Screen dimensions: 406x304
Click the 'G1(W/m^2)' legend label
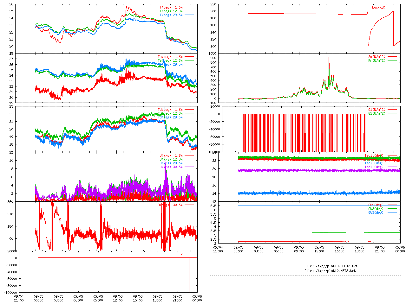[377, 110]
